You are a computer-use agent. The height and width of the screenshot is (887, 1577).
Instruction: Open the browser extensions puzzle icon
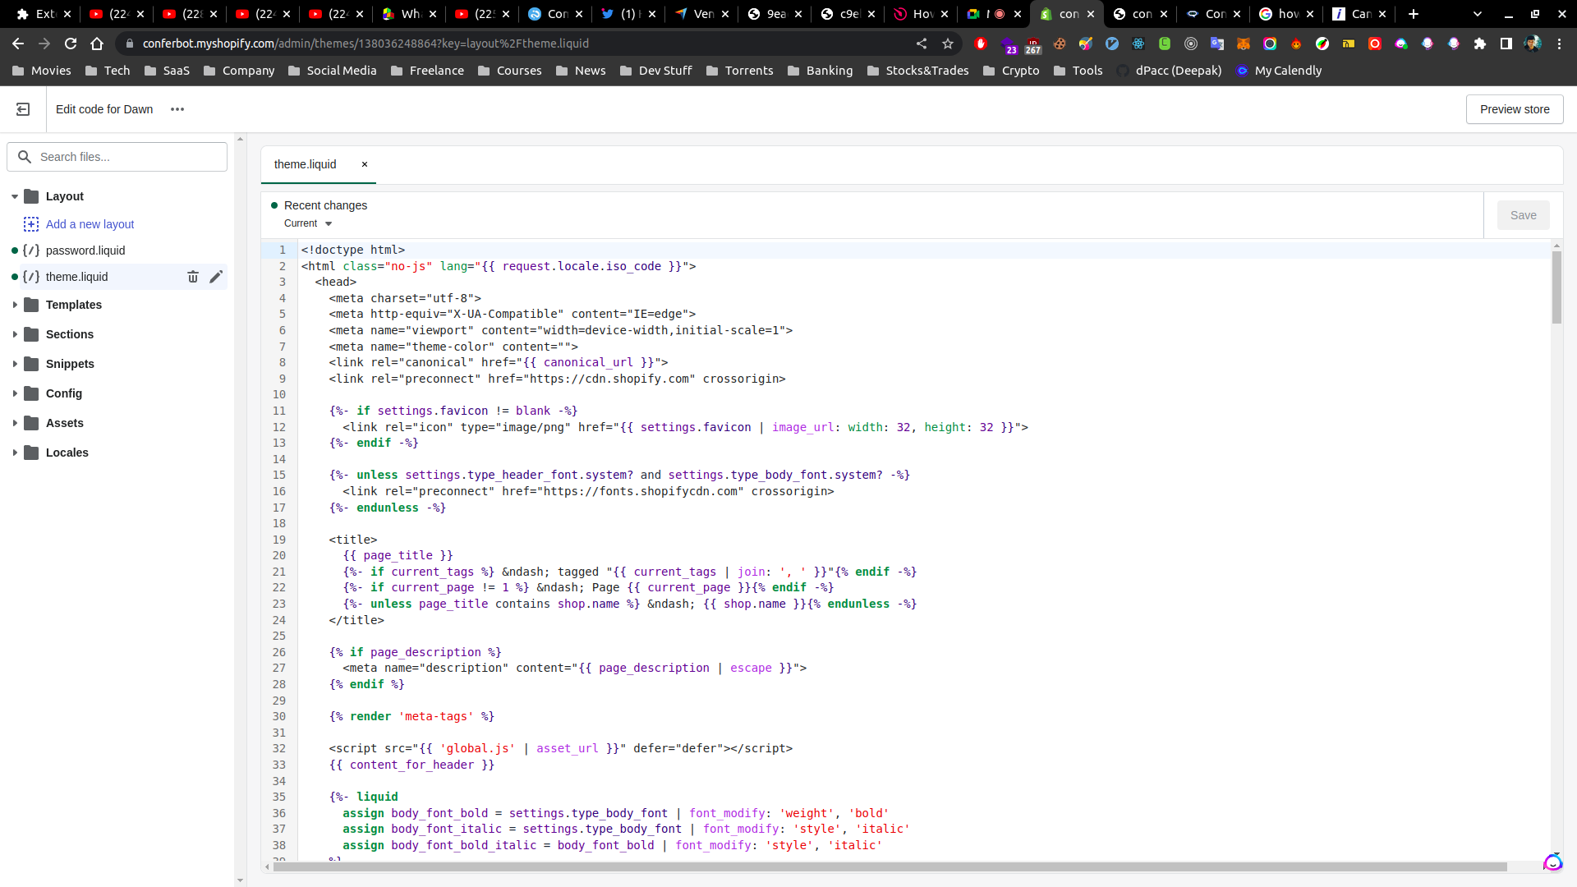click(x=1480, y=44)
